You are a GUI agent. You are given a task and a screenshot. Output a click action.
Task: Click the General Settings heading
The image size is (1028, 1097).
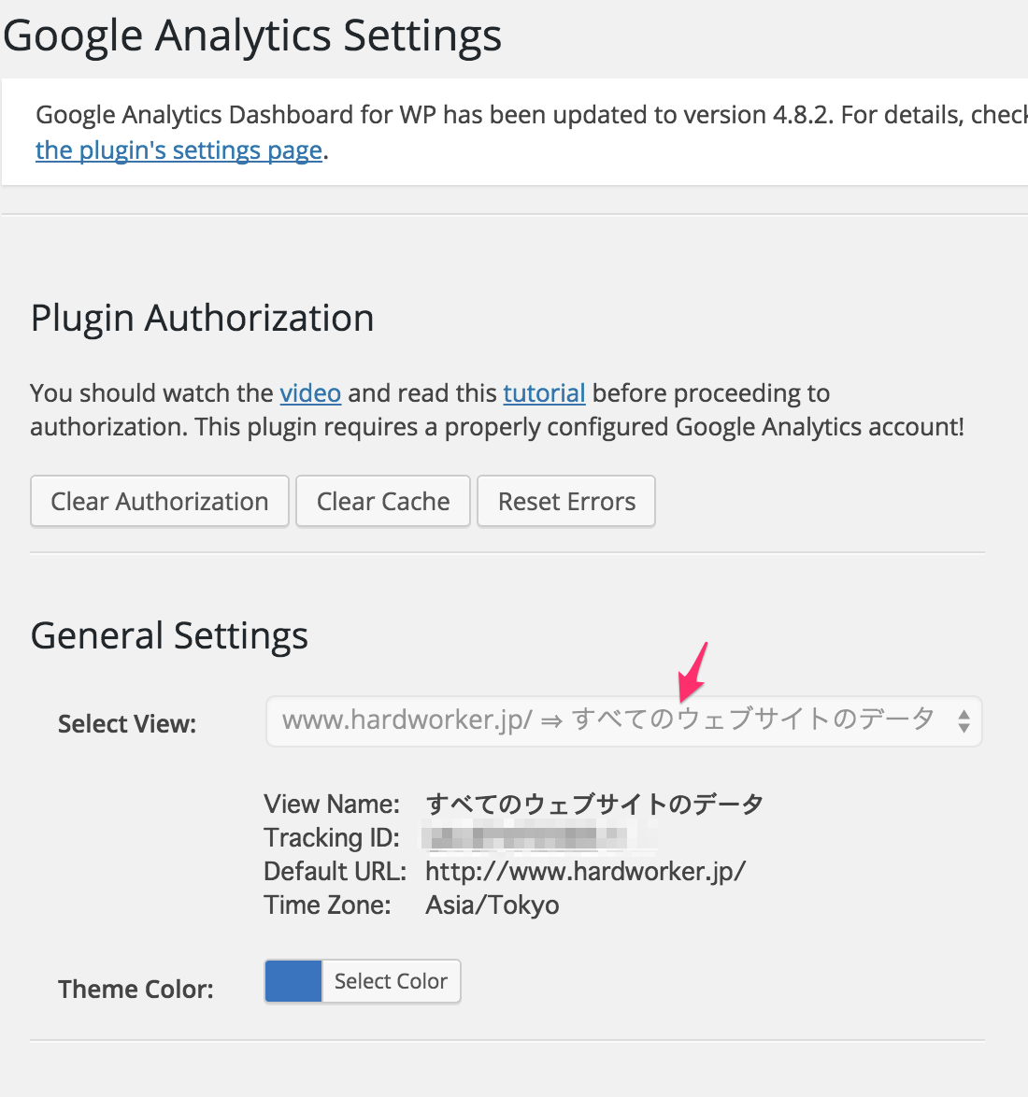(169, 636)
